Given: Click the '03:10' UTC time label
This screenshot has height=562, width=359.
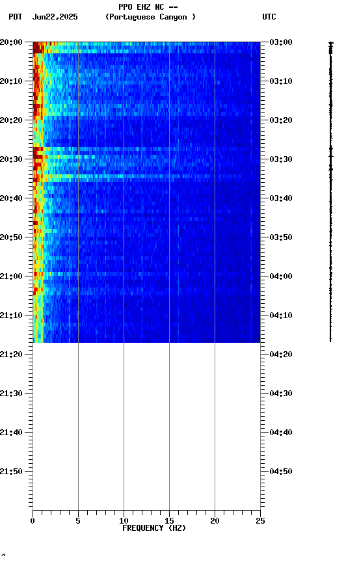Looking at the screenshot, I should click(281, 81).
